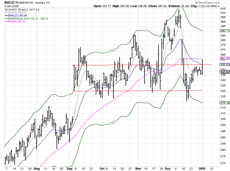The width and height of the screenshot is (230, 171).
Task: Click the 330 price axis label
Action: pos(223,91)
